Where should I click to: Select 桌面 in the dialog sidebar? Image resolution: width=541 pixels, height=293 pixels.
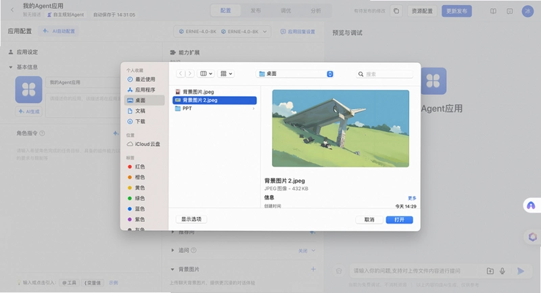[x=144, y=100]
